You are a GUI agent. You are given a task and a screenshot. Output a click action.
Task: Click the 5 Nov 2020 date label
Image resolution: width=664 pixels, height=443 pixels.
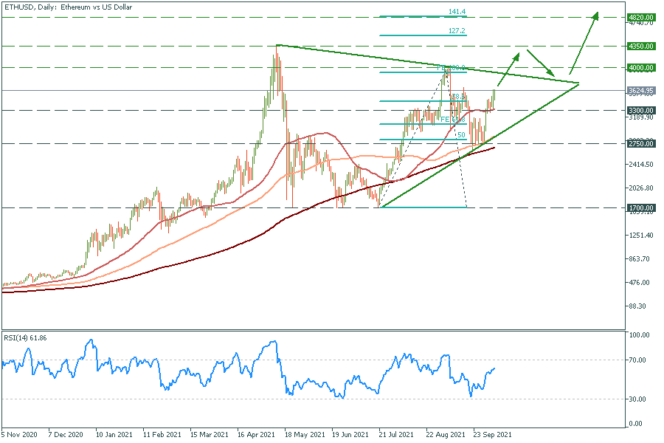coord(20,435)
